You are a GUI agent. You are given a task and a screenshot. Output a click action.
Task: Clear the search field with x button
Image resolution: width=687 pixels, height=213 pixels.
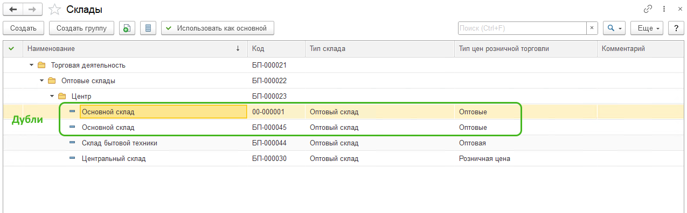(592, 28)
